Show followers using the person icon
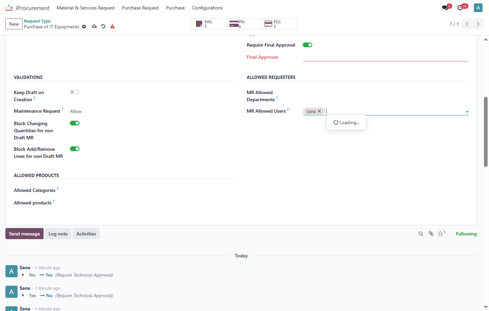The image size is (489, 311). pos(440,234)
